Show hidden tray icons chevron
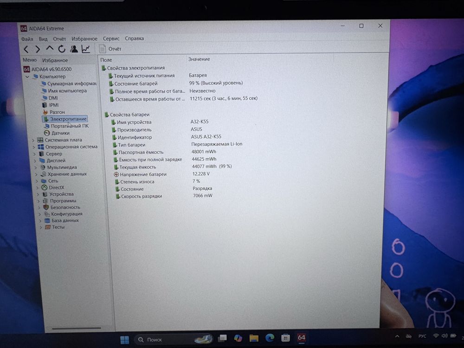This screenshot has width=464, height=348. coord(397,336)
